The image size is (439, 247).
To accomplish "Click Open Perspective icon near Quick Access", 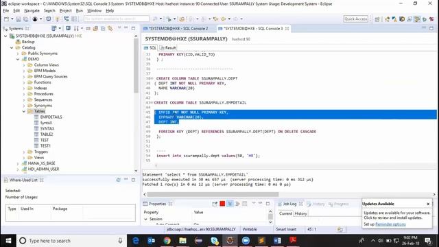I will pos(377,19).
